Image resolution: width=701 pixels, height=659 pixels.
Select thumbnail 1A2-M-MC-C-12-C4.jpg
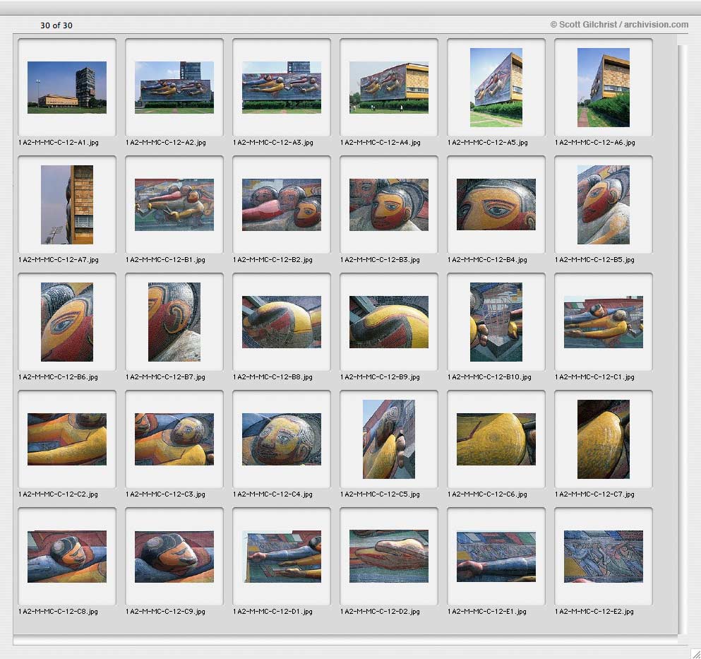click(282, 439)
